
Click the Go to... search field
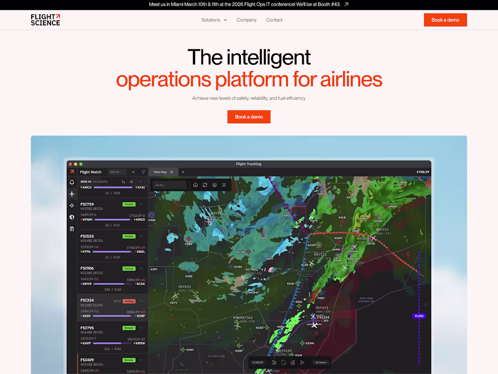click(169, 185)
